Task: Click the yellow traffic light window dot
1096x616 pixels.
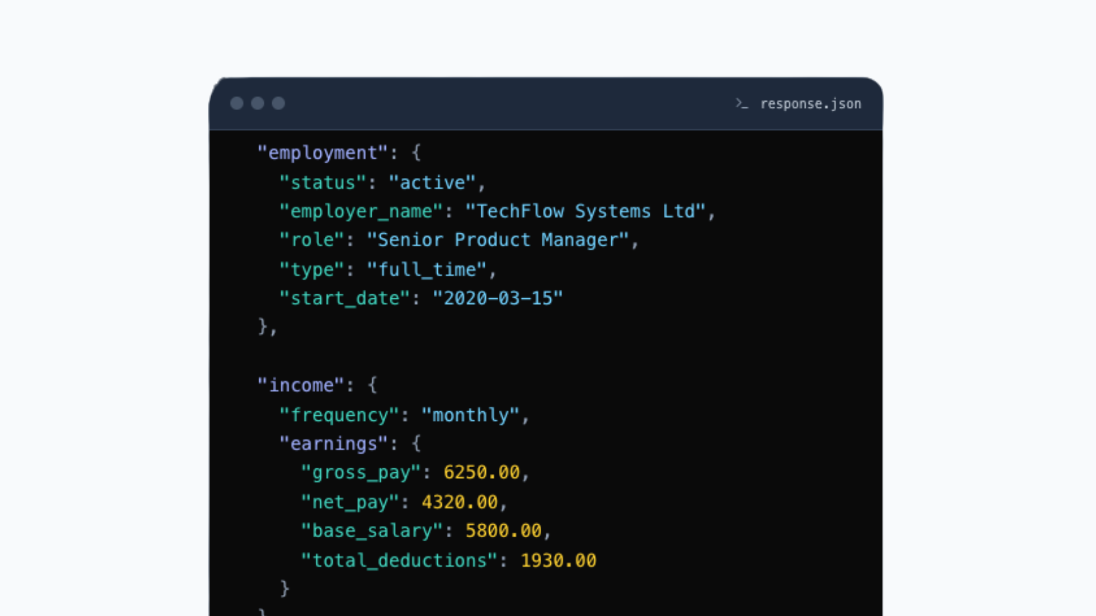Action: [258, 103]
